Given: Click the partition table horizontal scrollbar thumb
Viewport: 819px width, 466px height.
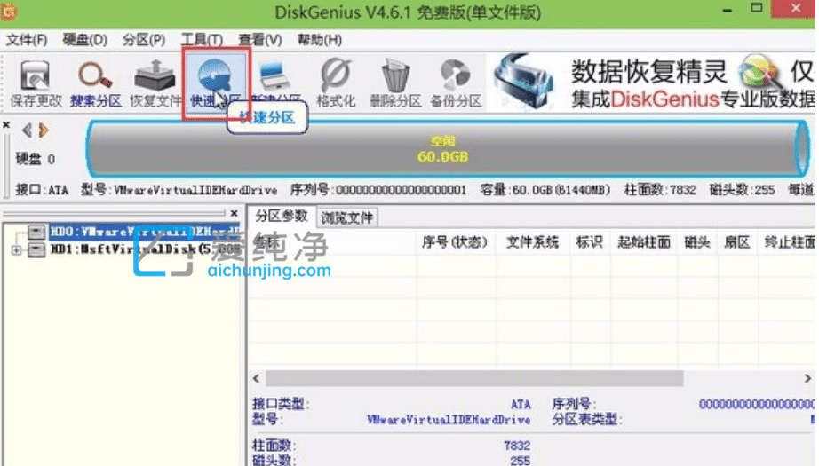Looking at the screenshot, I should click(474, 378).
